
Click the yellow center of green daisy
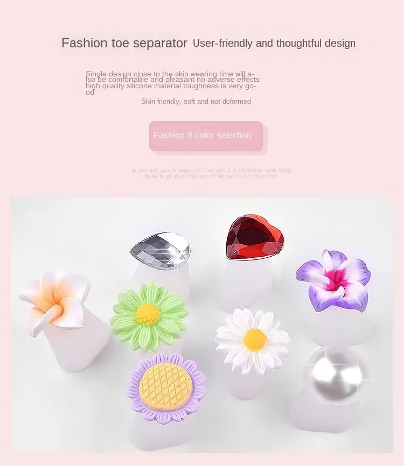(148, 314)
